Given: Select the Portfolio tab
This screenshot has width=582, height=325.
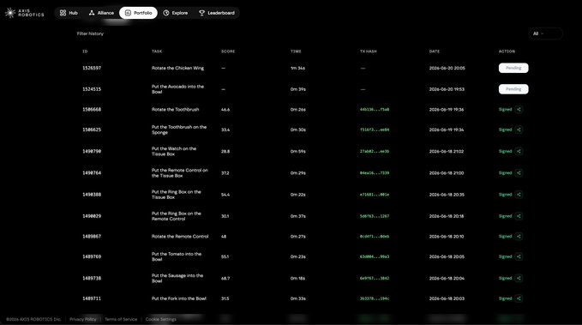Looking at the screenshot, I should coord(138,13).
